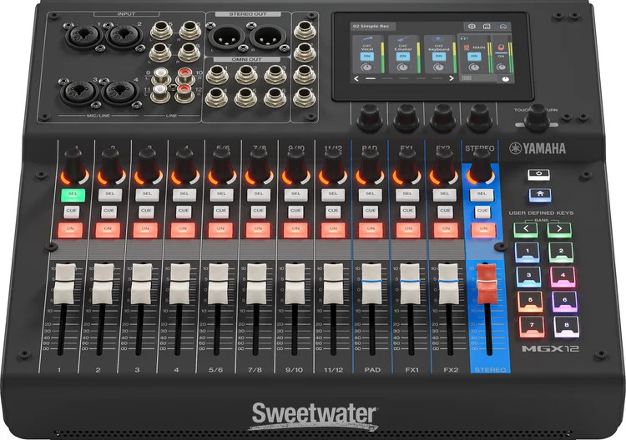Open settings gear on the touchscreen

(472, 27)
